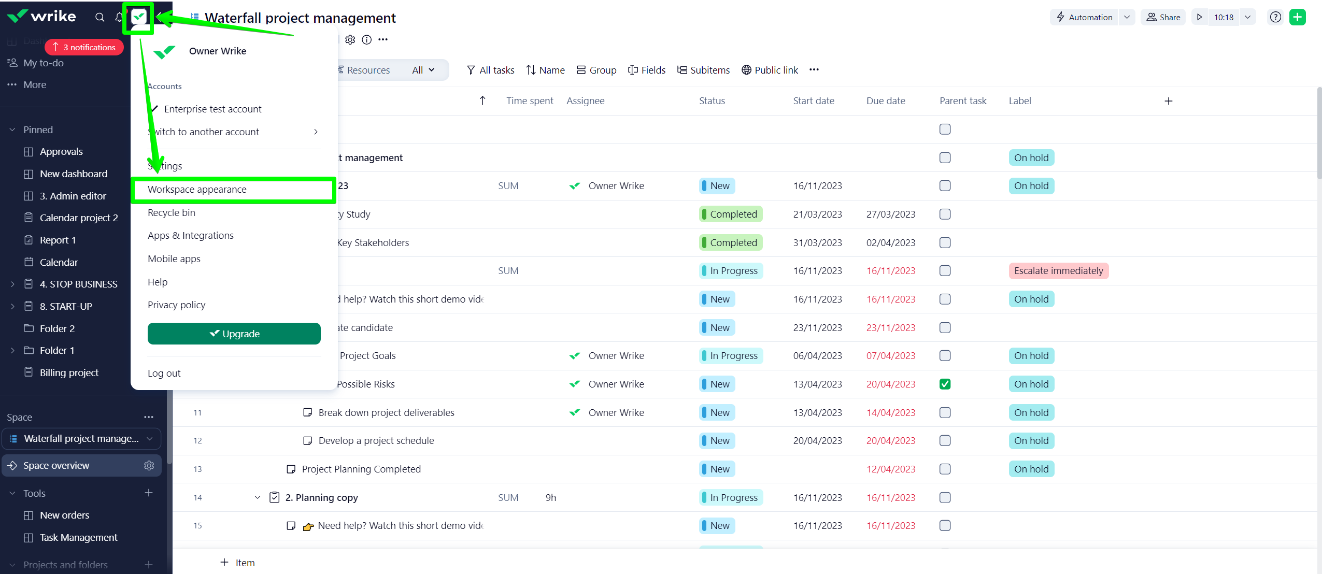Open the help question mark icon
This screenshot has width=1322, height=574.
tap(1275, 17)
